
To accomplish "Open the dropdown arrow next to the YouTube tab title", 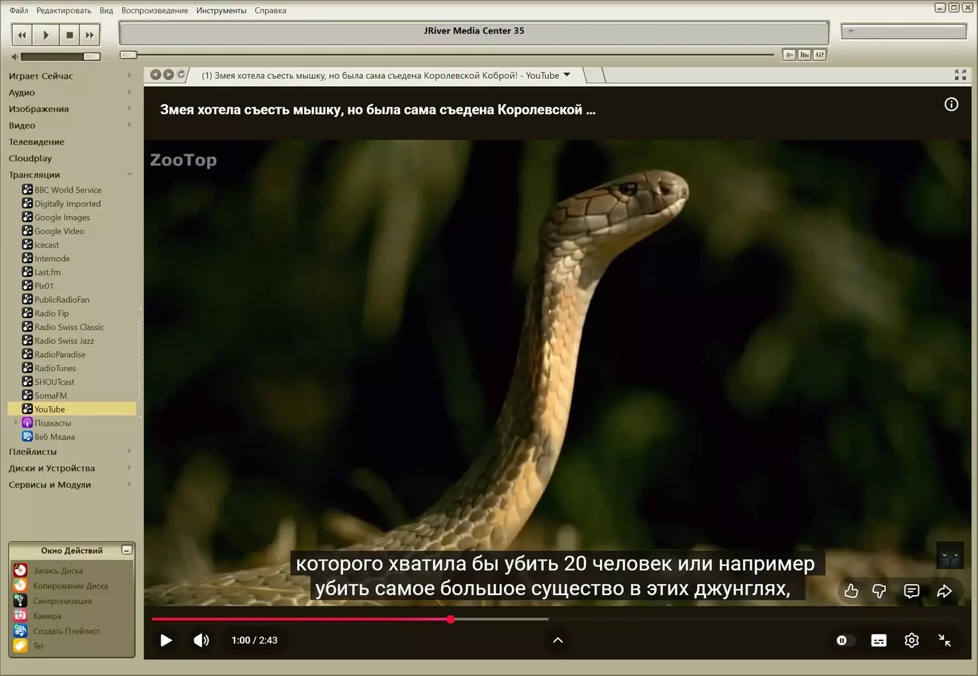I will point(567,75).
